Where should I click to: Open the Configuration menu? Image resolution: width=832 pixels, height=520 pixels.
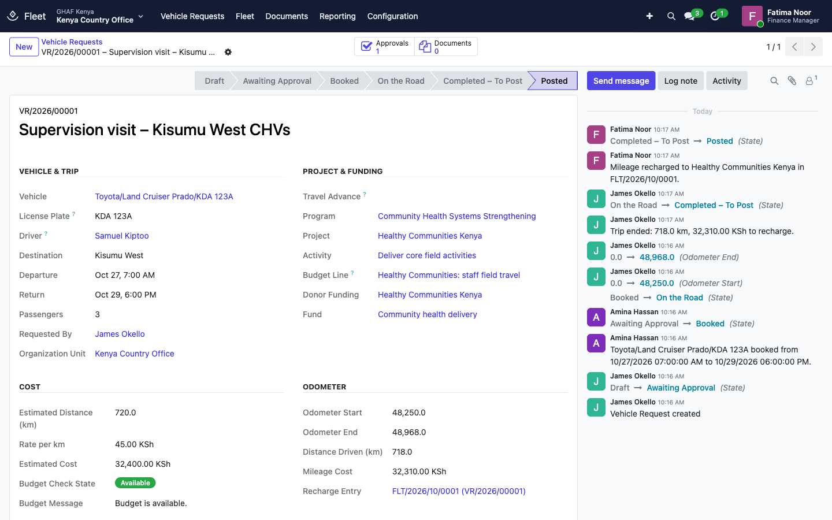pos(393,16)
